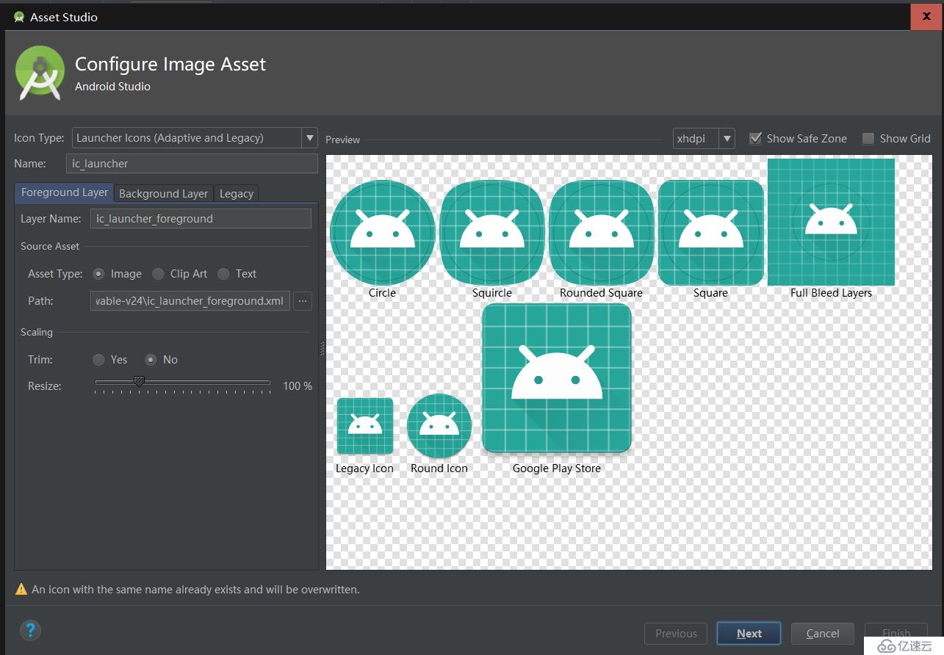The height and width of the screenshot is (655, 944).
Task: Click the Layer Name input field
Action: click(201, 219)
